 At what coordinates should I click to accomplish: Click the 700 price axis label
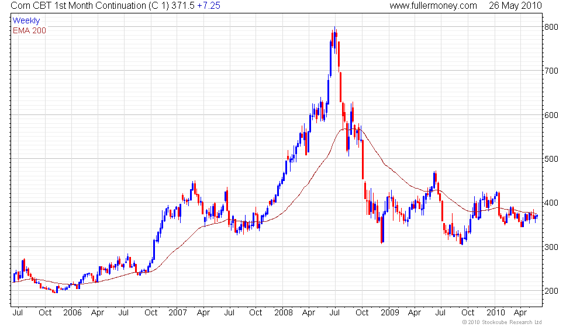coord(551,71)
